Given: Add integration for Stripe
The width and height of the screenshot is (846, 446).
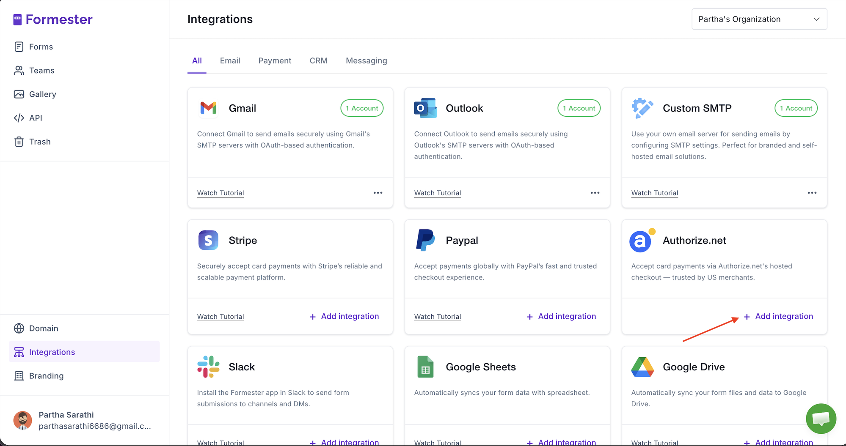Looking at the screenshot, I should [x=344, y=317].
